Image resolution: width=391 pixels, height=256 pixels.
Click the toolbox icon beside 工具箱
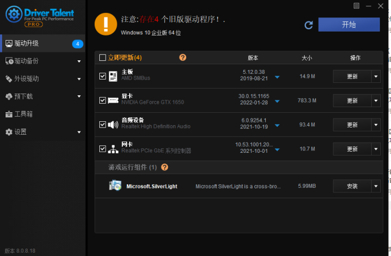[x=9, y=114]
